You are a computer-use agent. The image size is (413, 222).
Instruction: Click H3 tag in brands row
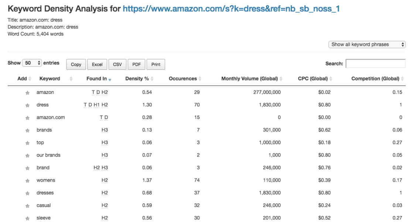click(105, 130)
